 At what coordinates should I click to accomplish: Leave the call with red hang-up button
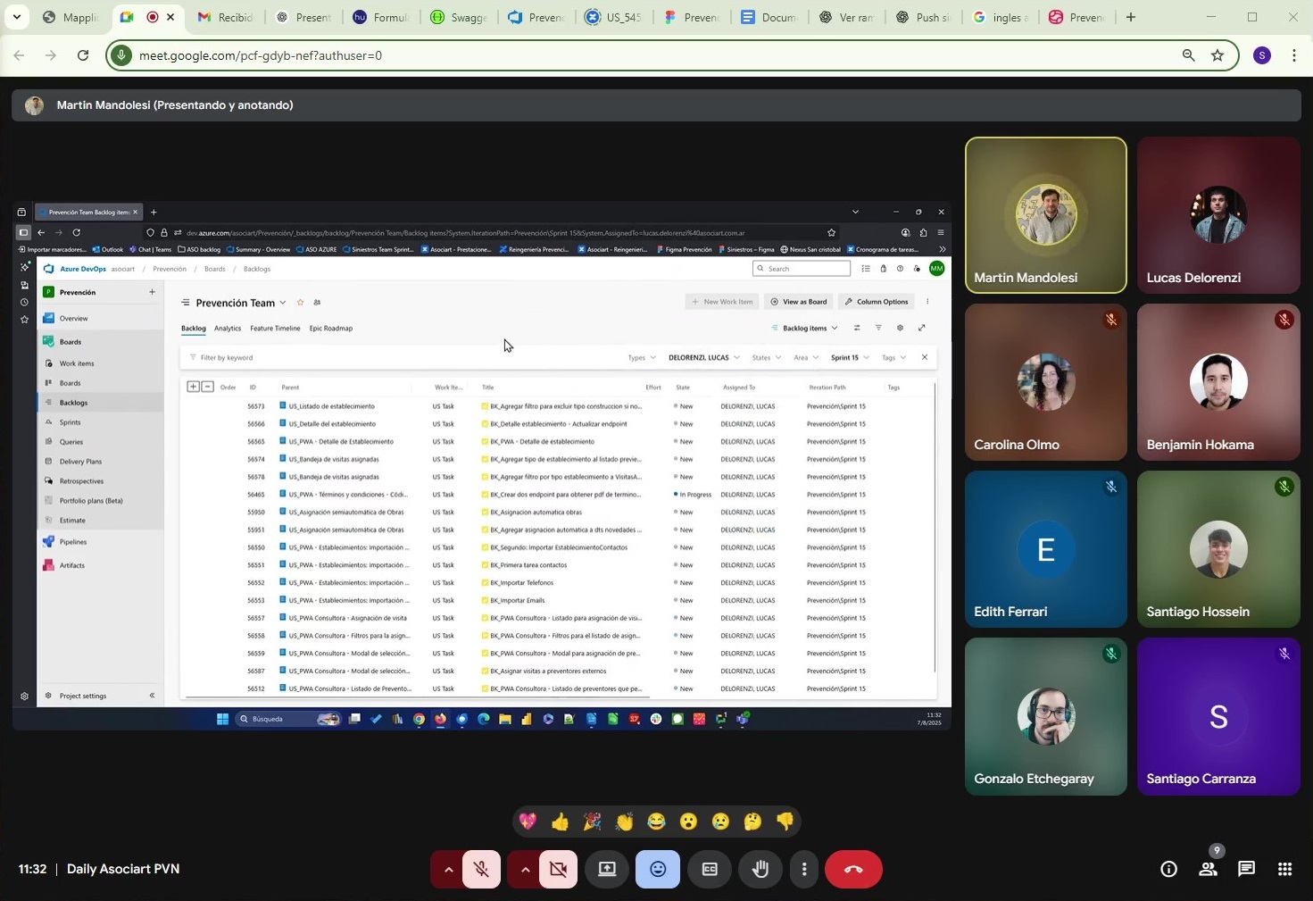click(x=853, y=869)
